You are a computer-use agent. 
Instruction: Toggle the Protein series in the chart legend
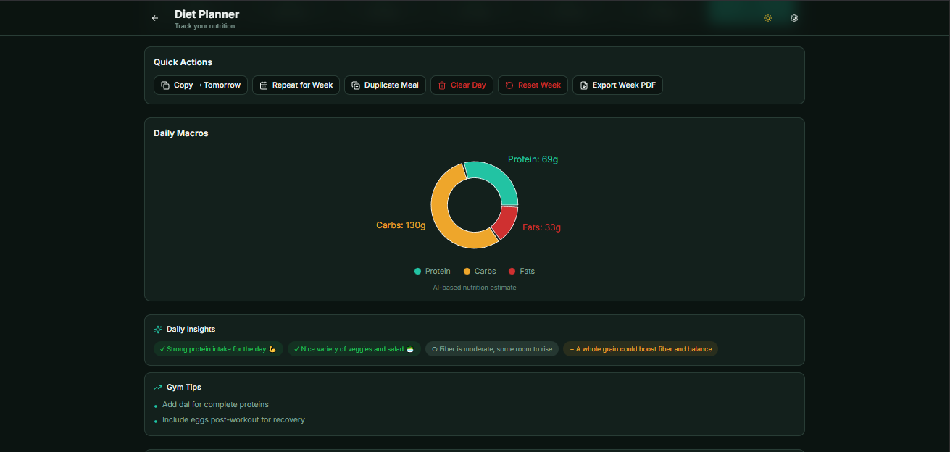point(433,271)
